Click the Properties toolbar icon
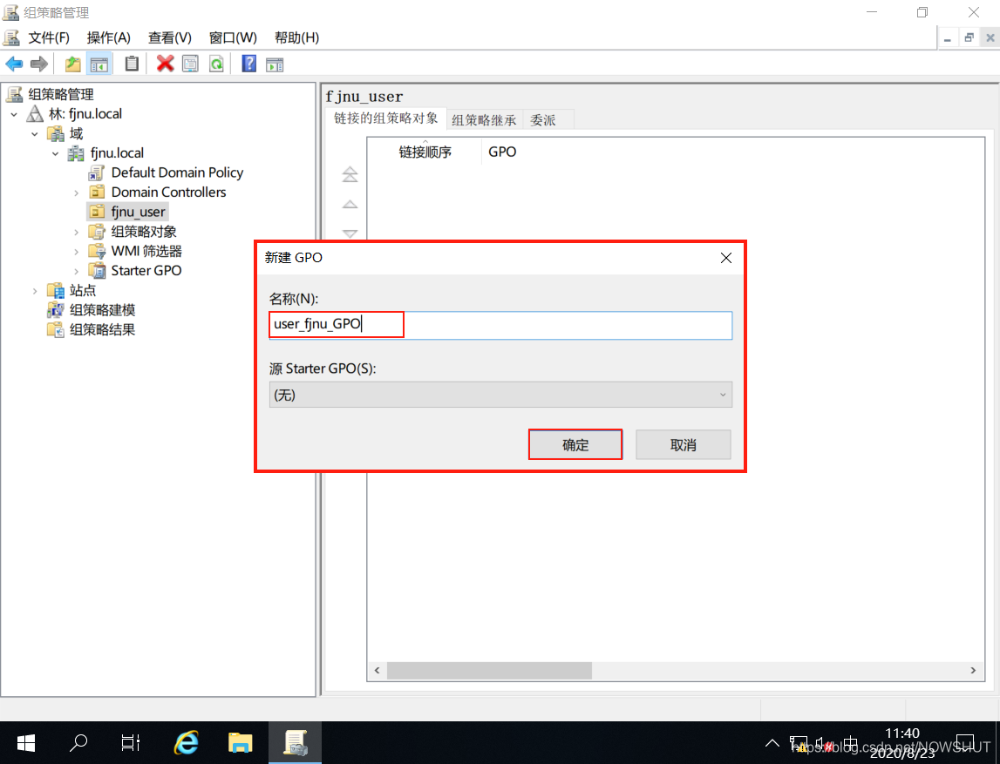Image resolution: width=1000 pixels, height=764 pixels. [x=190, y=64]
